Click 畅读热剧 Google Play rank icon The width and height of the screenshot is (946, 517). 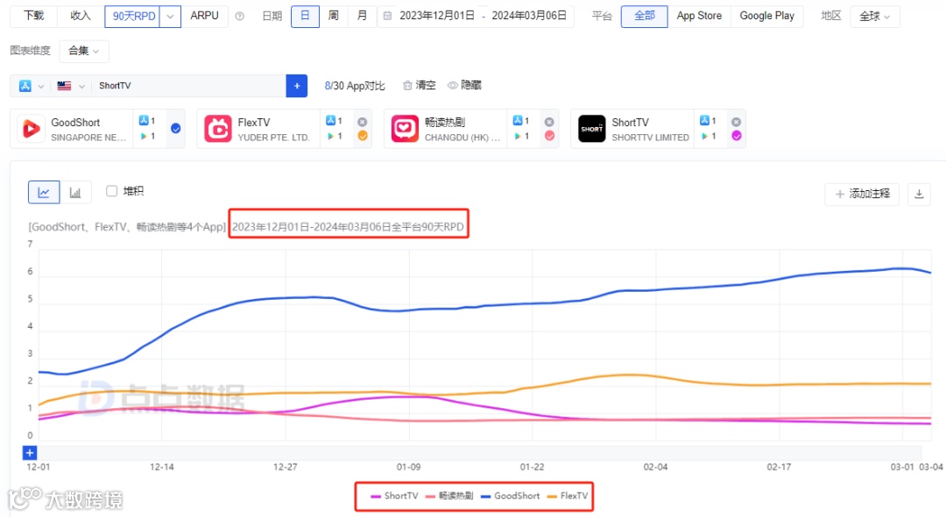click(518, 137)
